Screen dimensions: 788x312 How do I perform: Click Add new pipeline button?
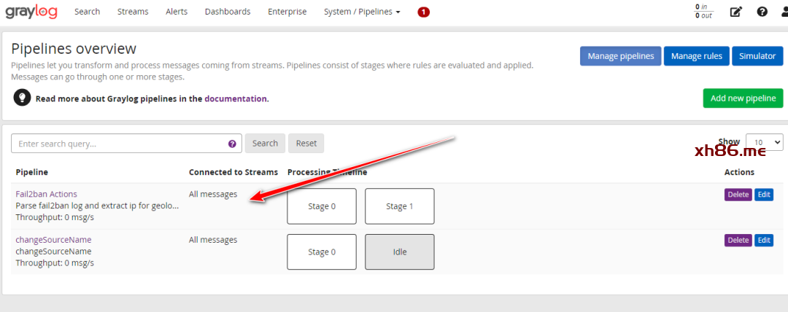[743, 98]
